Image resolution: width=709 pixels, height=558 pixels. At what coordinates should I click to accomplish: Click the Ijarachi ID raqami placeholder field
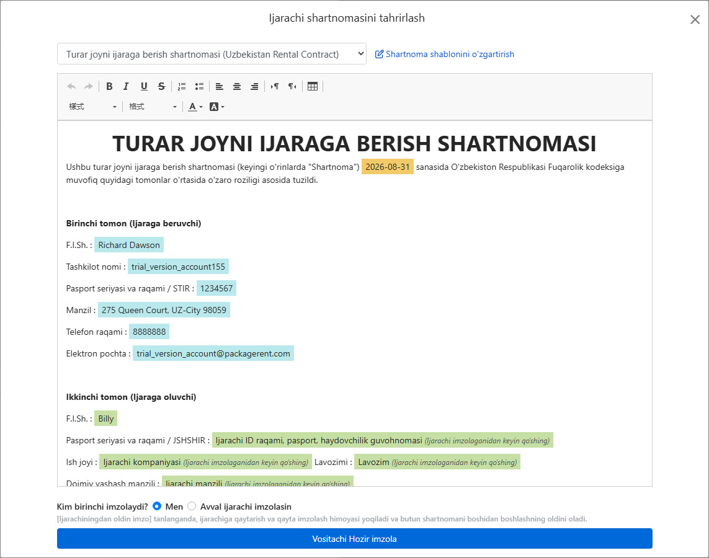click(383, 440)
